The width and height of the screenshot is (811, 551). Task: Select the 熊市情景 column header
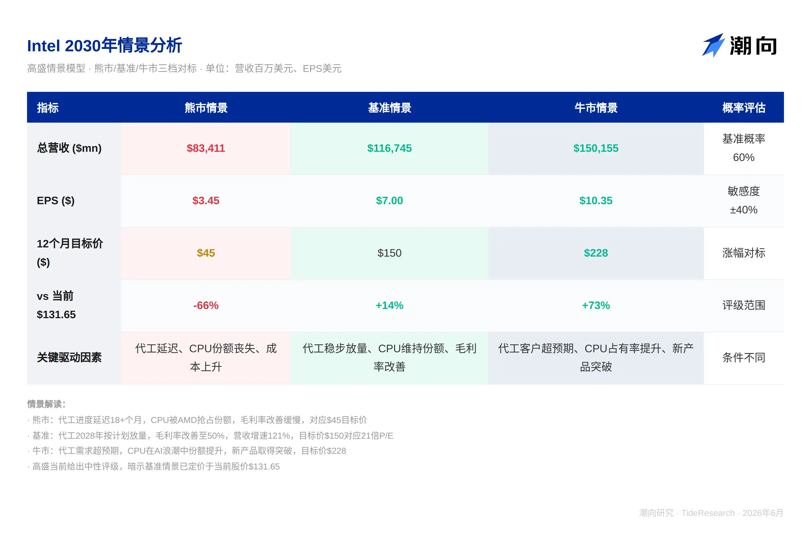[206, 108]
